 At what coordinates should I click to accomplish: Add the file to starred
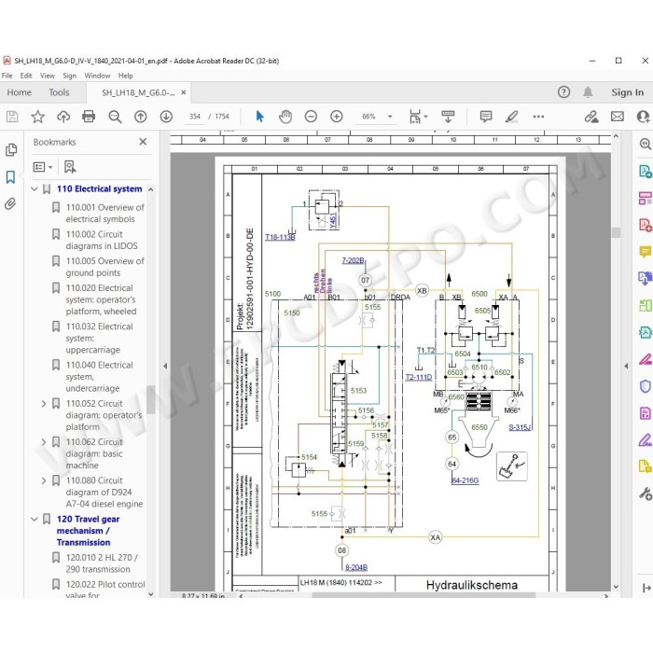click(38, 117)
